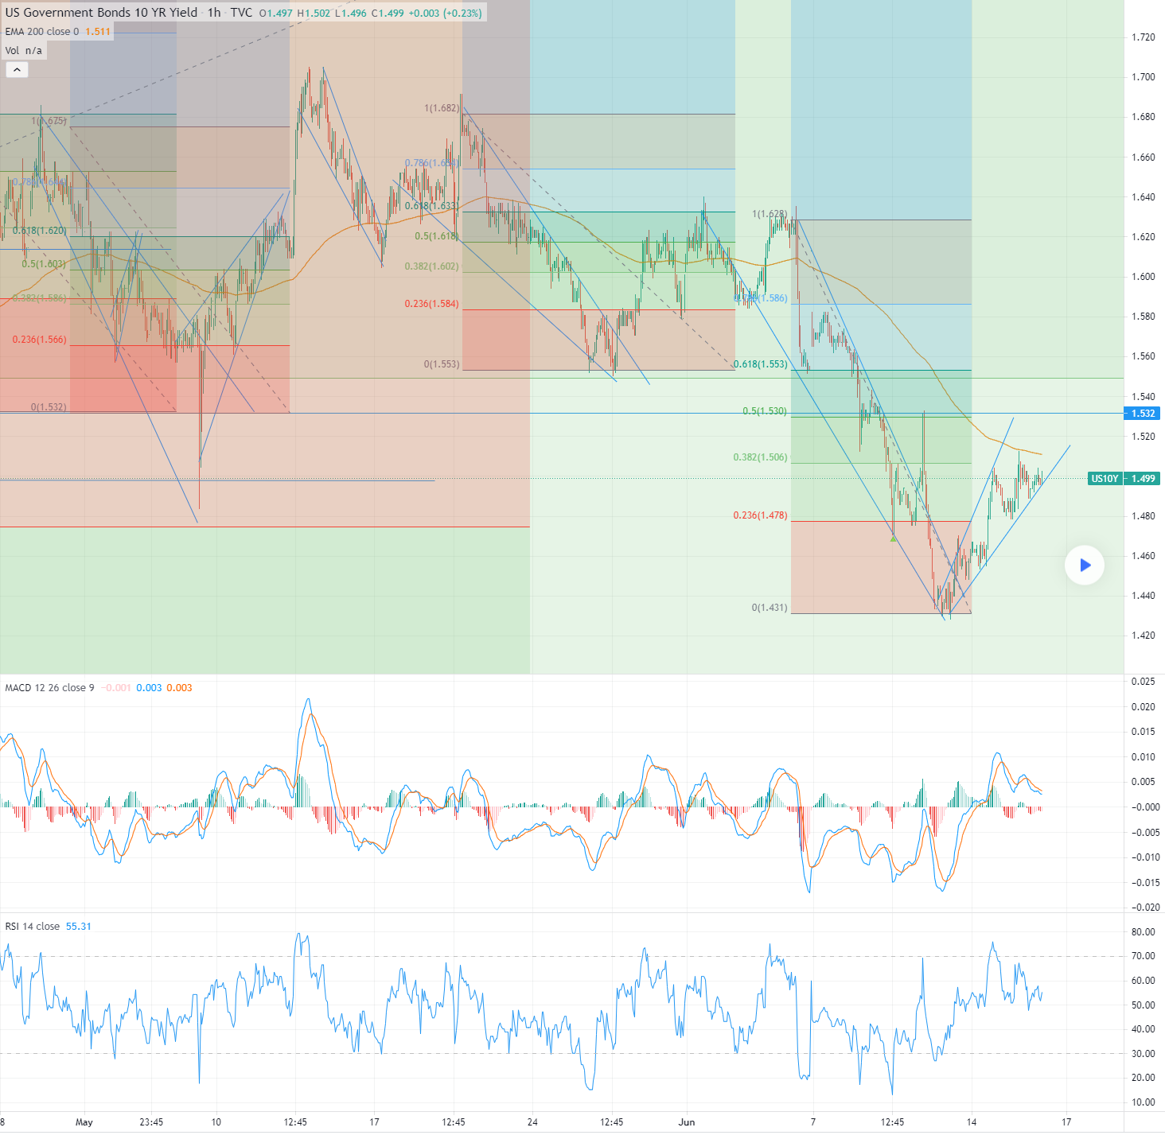This screenshot has width=1165, height=1139.
Task: Click the RSI value 55.31
Action: (x=78, y=927)
